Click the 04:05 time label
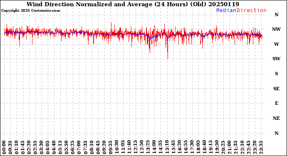Screen dimensions: 287x156 tap(48, 147)
